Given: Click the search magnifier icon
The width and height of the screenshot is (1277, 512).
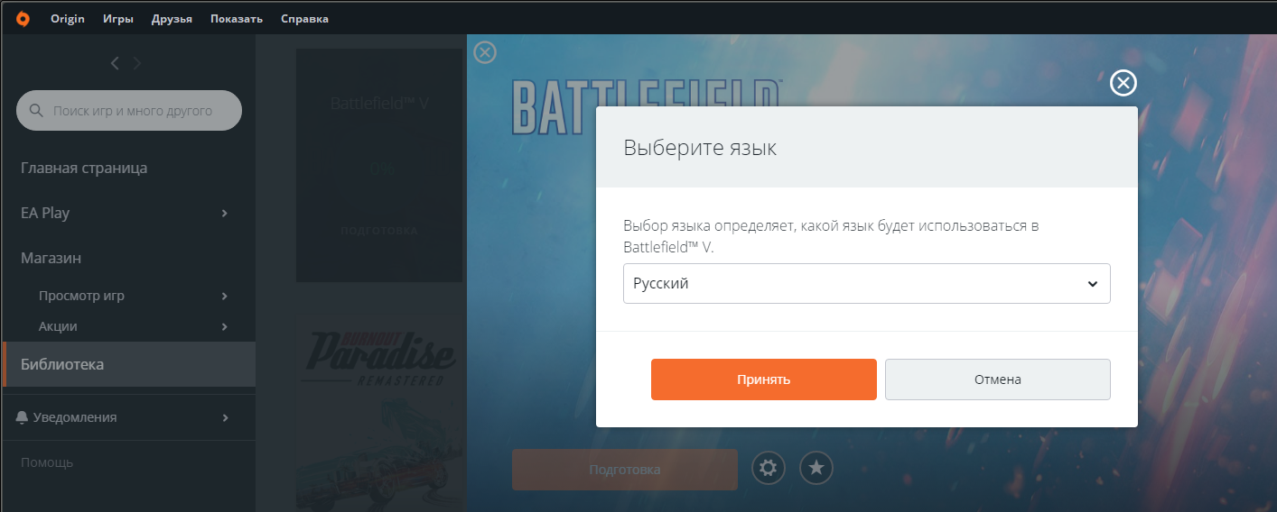Looking at the screenshot, I should tap(37, 111).
